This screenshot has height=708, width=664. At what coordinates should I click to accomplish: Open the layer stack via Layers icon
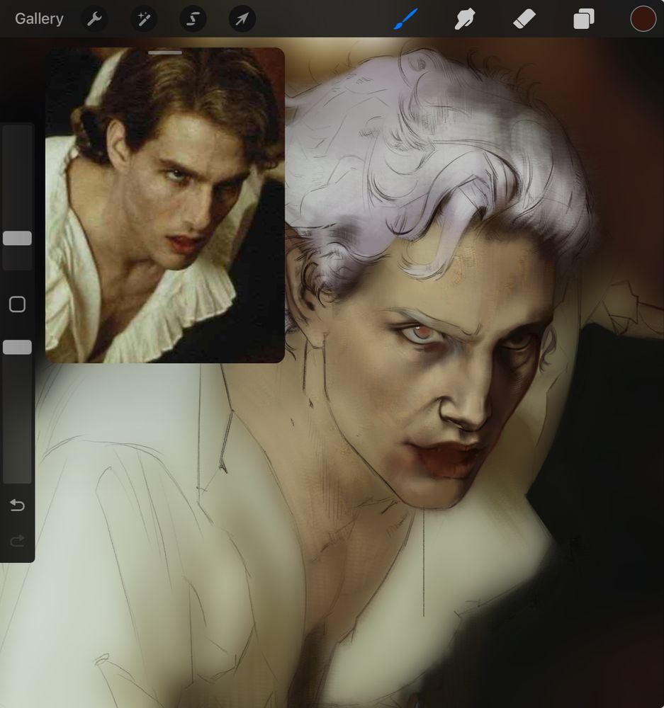583,18
